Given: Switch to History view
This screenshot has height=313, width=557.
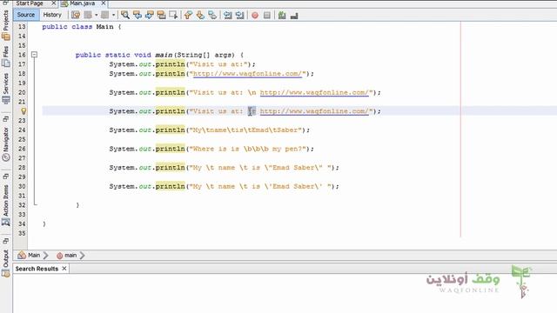Looking at the screenshot, I should (52, 15).
